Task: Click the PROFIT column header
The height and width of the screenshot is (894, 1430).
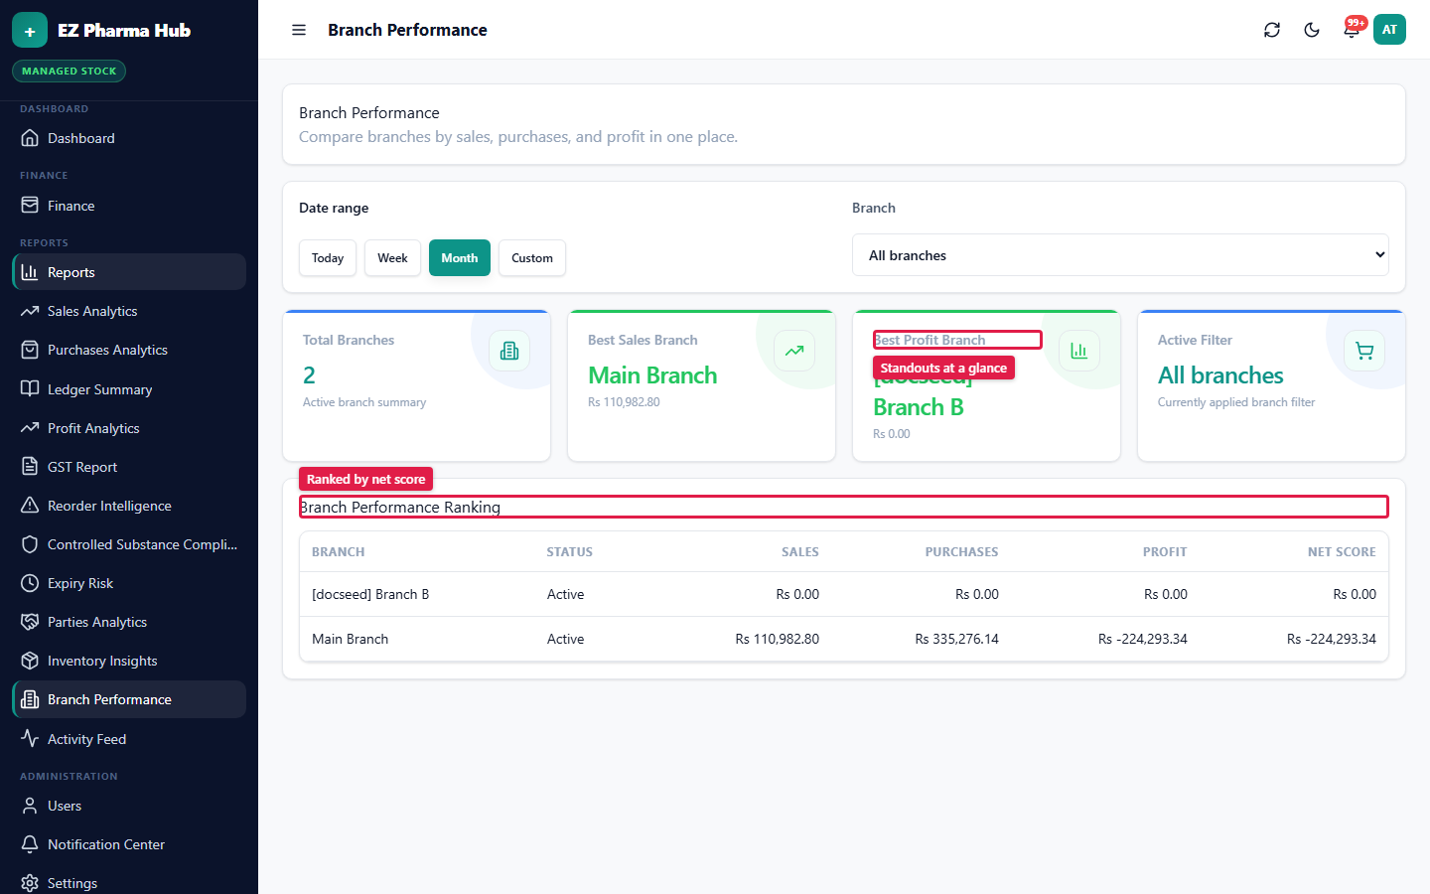Action: pyautogui.click(x=1165, y=552)
